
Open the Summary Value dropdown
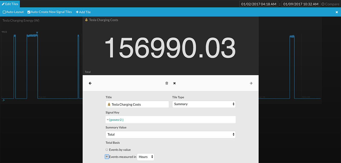pos(170,134)
